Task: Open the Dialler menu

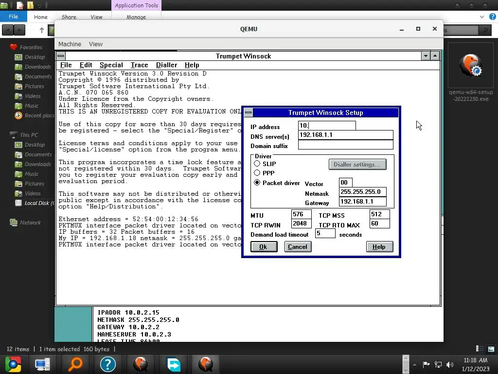Action: click(166, 65)
